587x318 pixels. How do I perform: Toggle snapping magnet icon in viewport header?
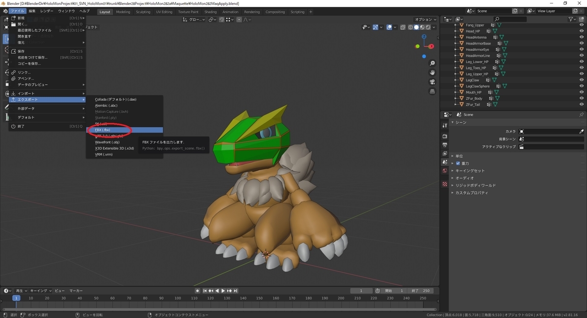222,20
